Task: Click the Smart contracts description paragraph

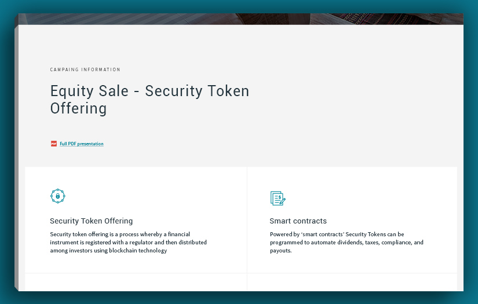Action: click(346, 242)
